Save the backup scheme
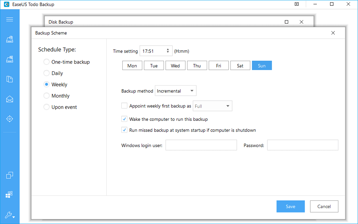Image resolution: width=358 pixels, height=224 pixels. click(291, 206)
